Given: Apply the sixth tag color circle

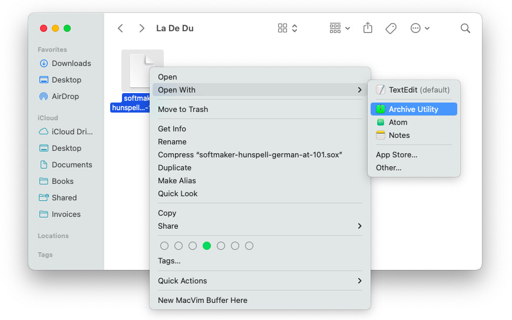Looking at the screenshot, I should pos(235,246).
